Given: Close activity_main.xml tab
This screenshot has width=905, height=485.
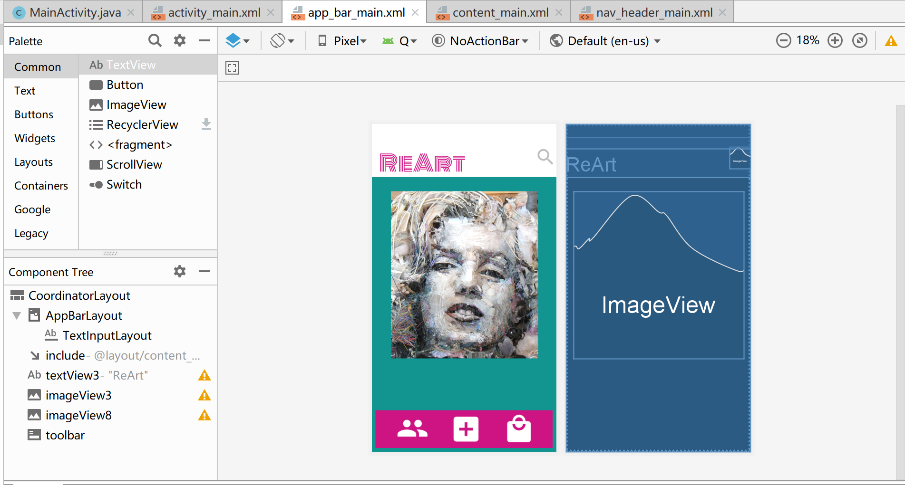Looking at the screenshot, I should [271, 12].
